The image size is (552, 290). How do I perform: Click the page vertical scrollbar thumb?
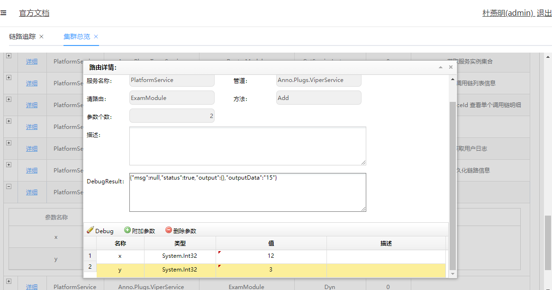[x=548, y=243]
